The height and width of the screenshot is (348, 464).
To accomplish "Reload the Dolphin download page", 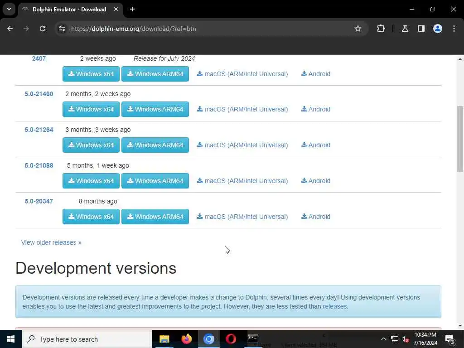I will tap(43, 29).
